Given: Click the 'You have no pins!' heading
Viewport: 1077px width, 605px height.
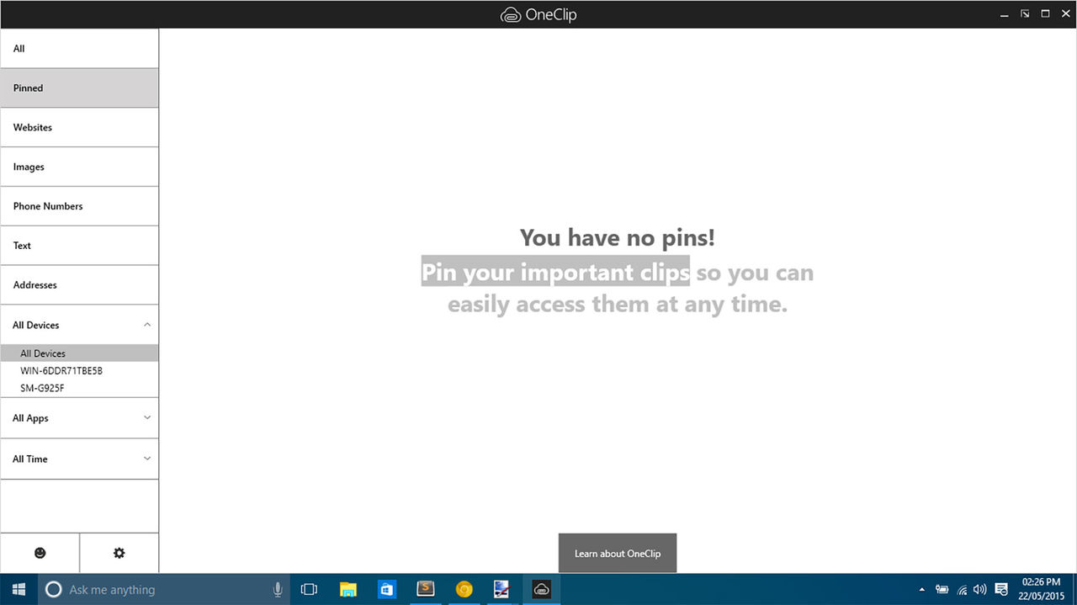Looking at the screenshot, I should tap(618, 237).
